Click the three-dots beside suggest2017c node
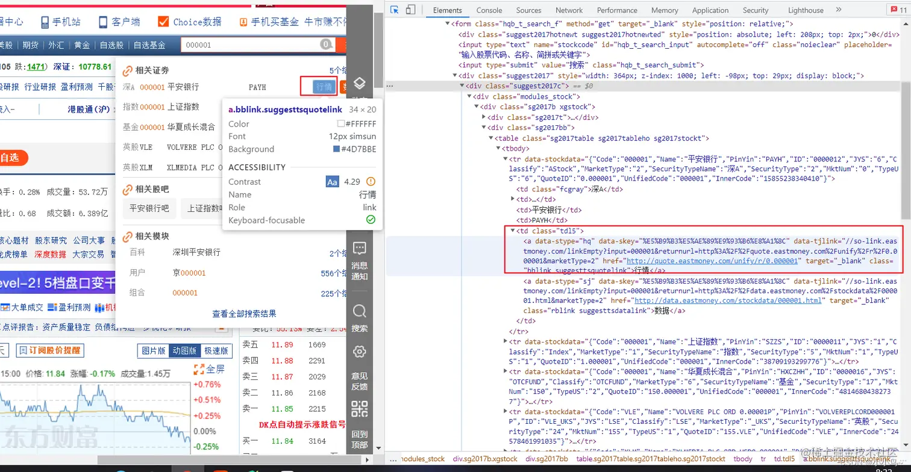911x472 pixels. click(390, 86)
